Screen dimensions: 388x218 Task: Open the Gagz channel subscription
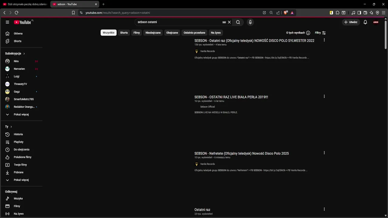click(21, 91)
